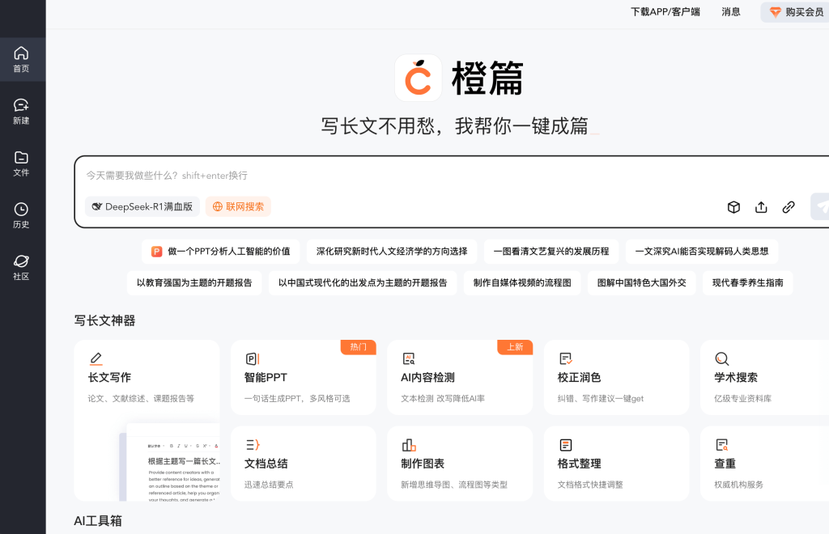Screen dimensions: 829x534
Task: Click the orange PPT icon in the suggestion chip
Action: 156,252
